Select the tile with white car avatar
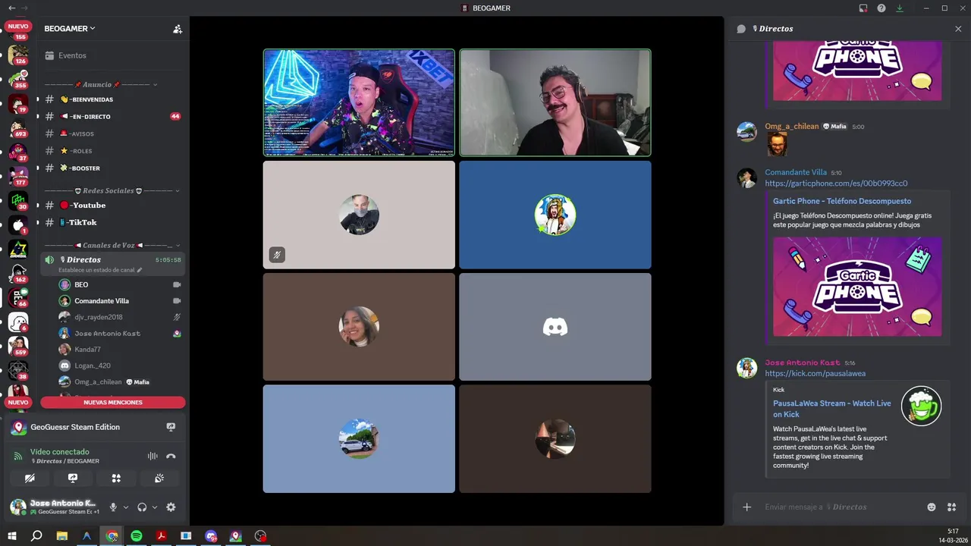This screenshot has width=971, height=546. 359,439
